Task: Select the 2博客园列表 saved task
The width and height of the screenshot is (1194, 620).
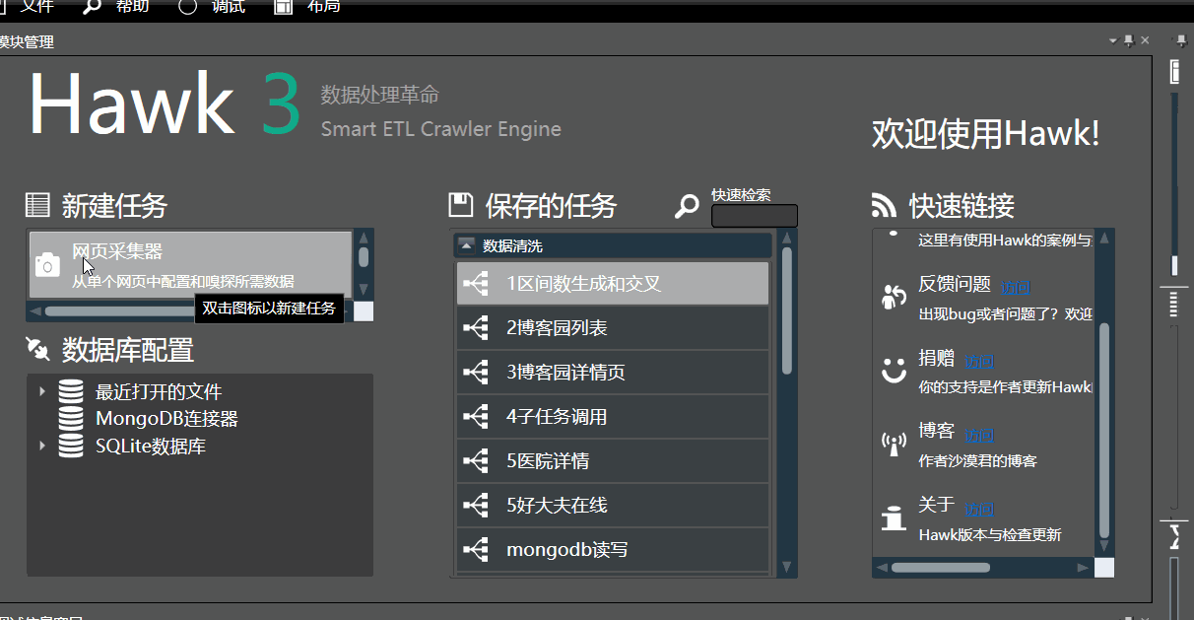Action: (x=613, y=328)
